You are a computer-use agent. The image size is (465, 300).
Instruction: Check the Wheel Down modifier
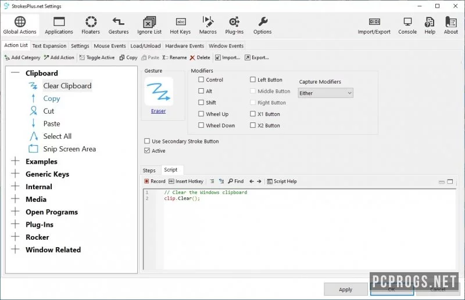pyautogui.click(x=201, y=125)
